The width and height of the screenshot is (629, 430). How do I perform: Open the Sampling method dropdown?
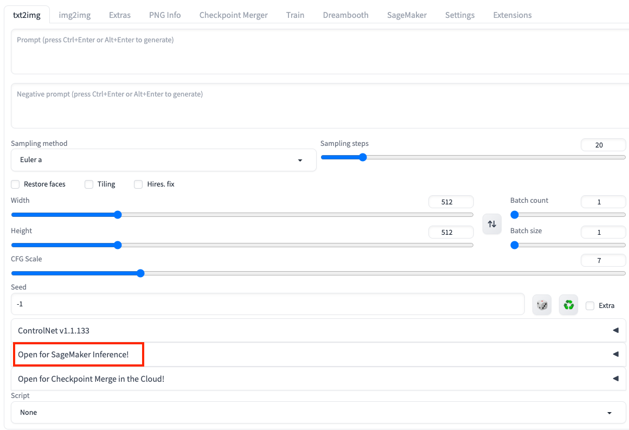pos(163,160)
